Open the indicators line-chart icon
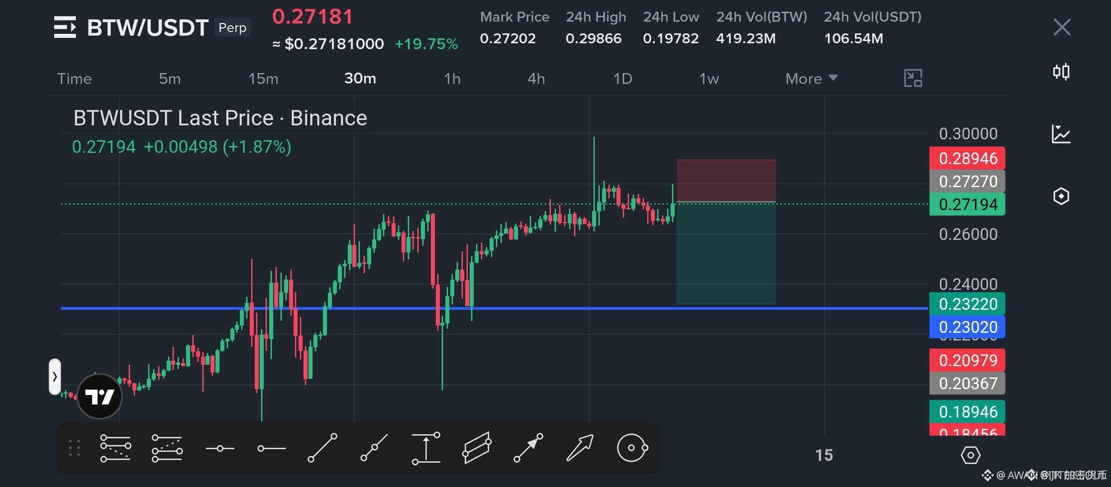The height and width of the screenshot is (487, 1111). pos(1061,134)
